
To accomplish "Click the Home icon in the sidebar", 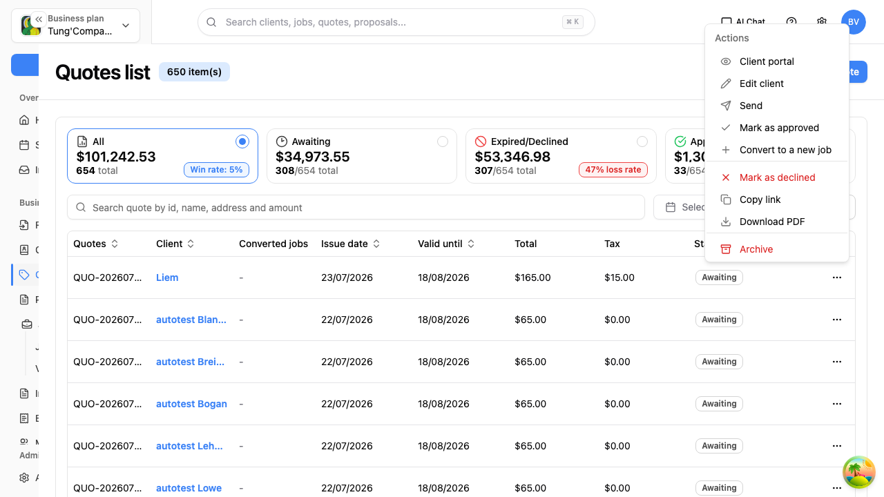I will click(x=24, y=120).
